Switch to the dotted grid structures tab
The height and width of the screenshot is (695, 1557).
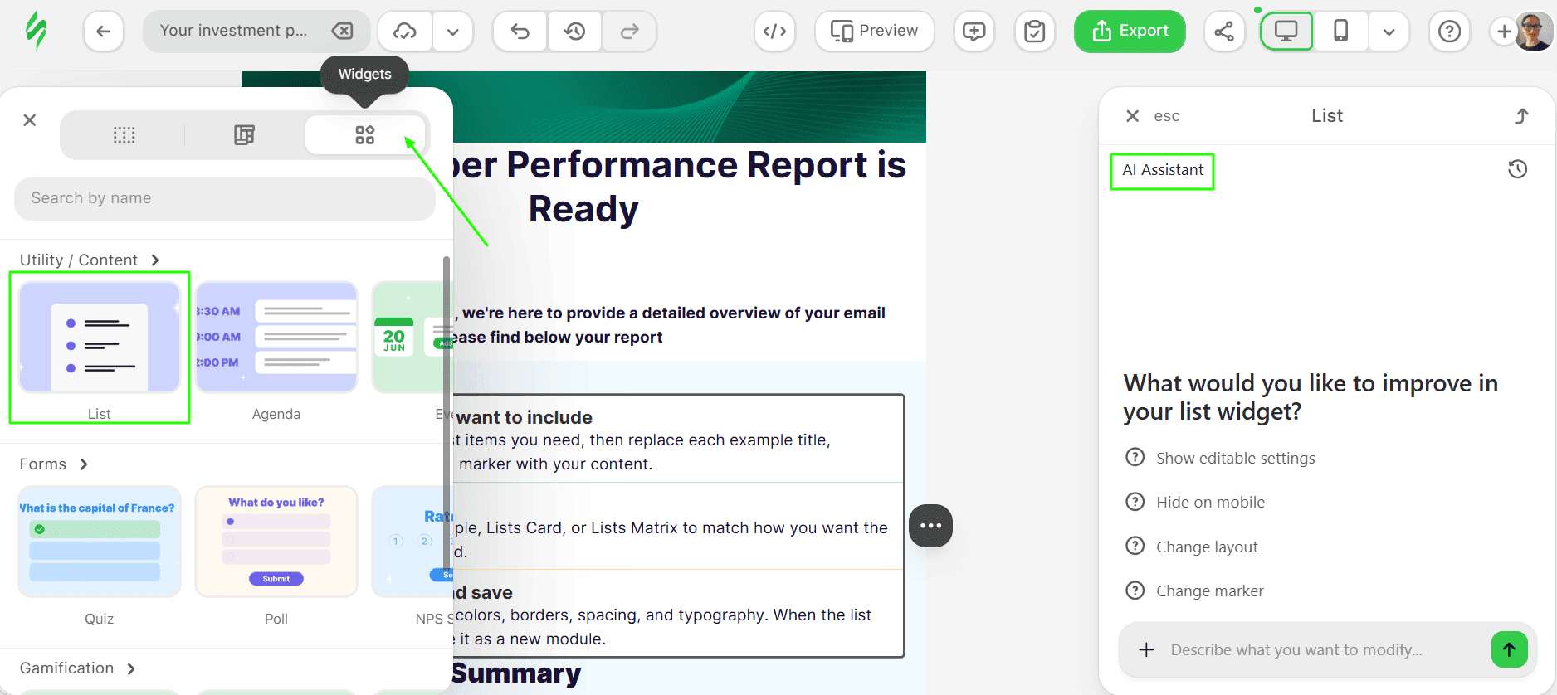[x=124, y=135]
